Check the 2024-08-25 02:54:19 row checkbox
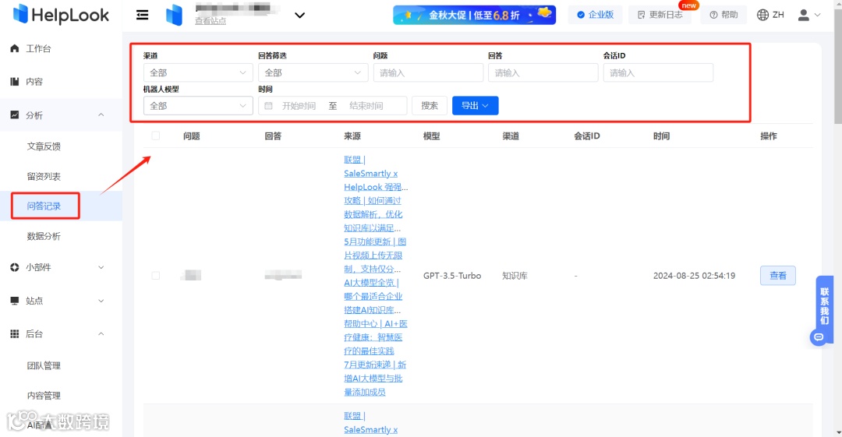The height and width of the screenshot is (437, 842). click(x=156, y=276)
